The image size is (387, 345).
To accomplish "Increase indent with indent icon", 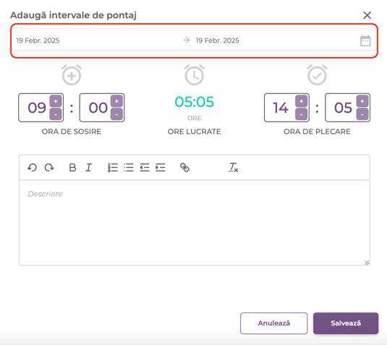I will [161, 168].
